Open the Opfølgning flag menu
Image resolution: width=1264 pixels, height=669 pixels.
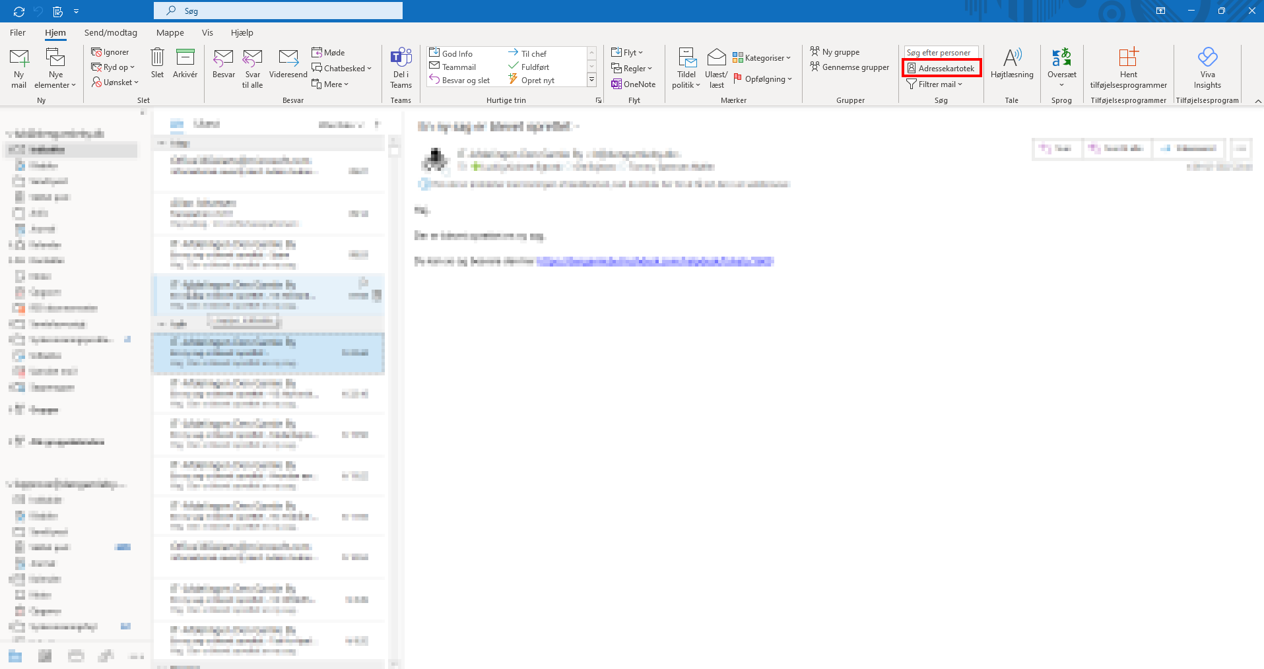coord(762,79)
